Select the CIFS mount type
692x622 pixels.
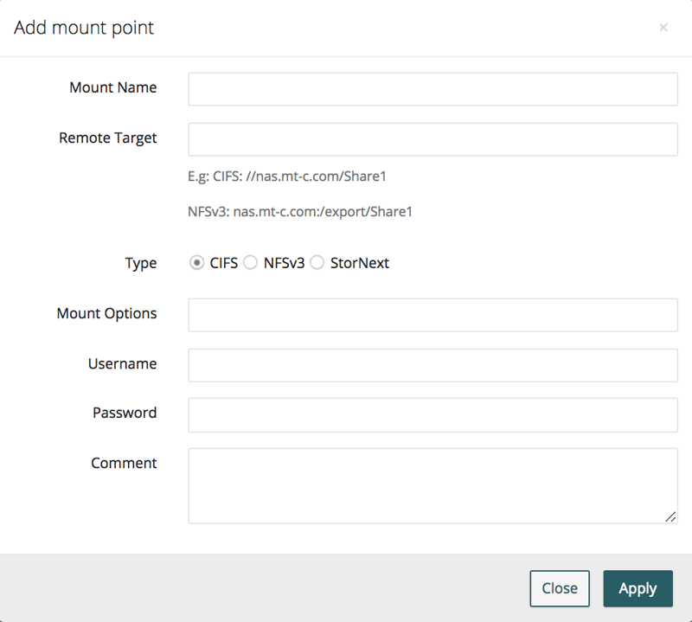(x=196, y=262)
